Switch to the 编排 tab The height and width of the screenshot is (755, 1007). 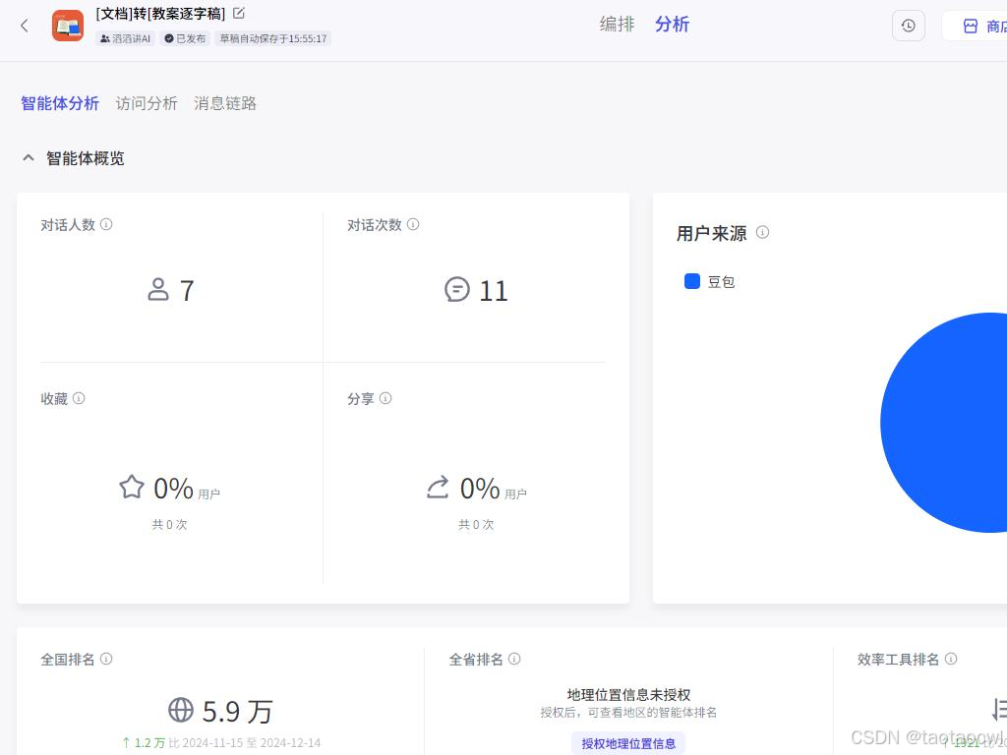tap(617, 24)
